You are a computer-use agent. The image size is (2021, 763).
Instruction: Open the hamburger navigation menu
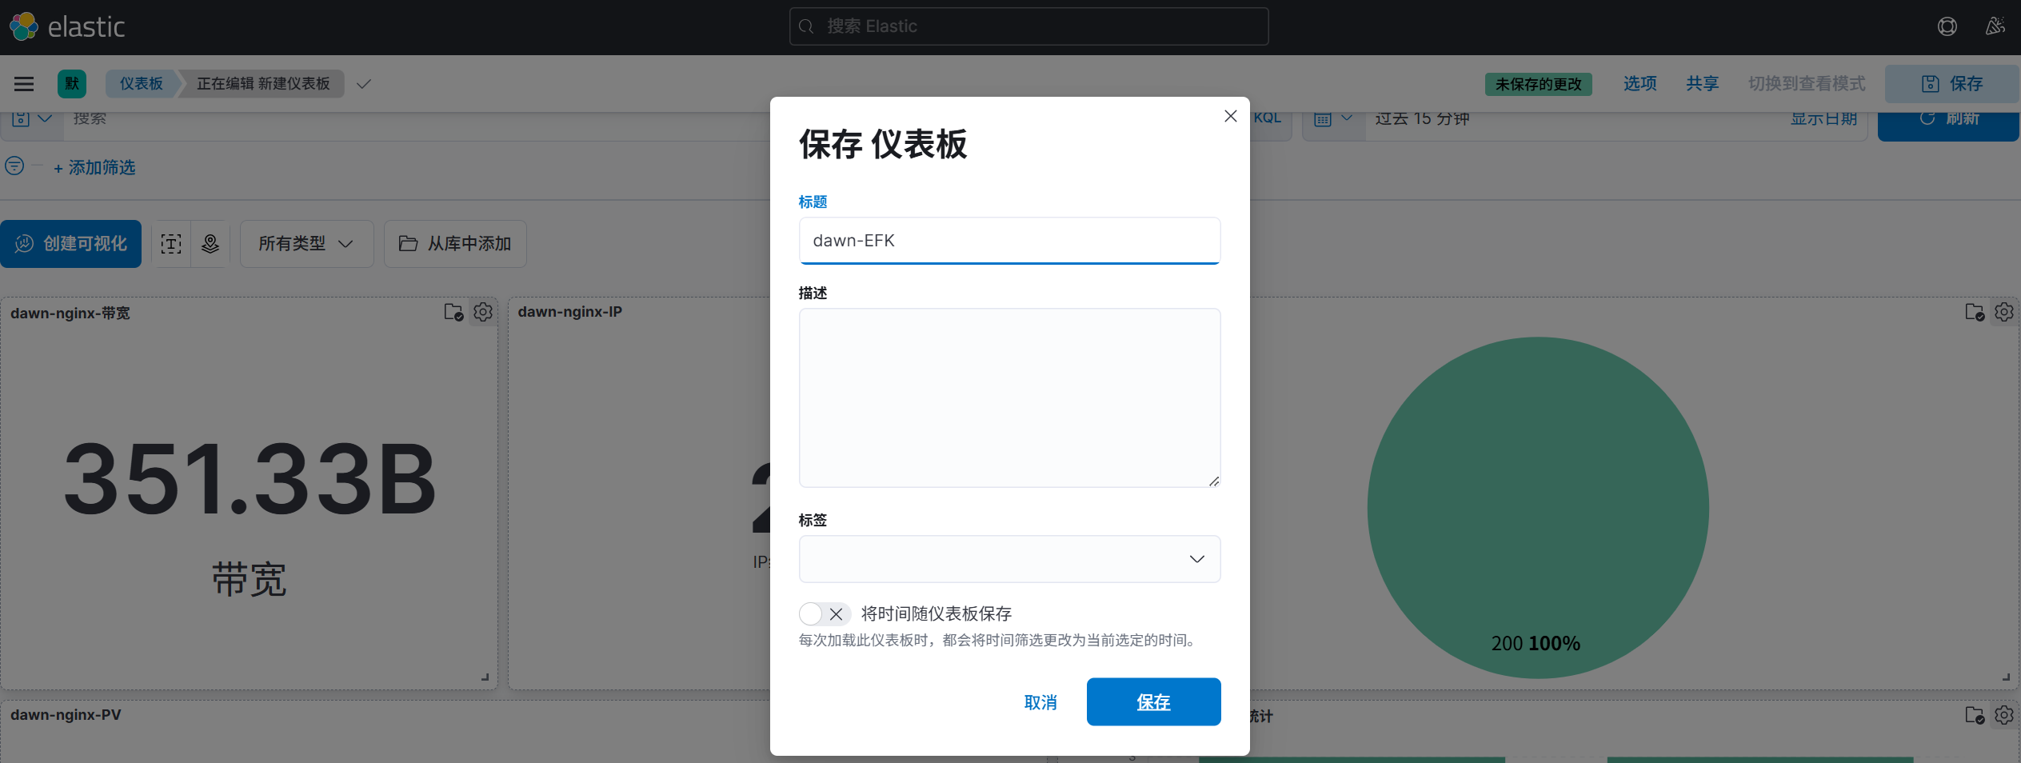click(24, 84)
